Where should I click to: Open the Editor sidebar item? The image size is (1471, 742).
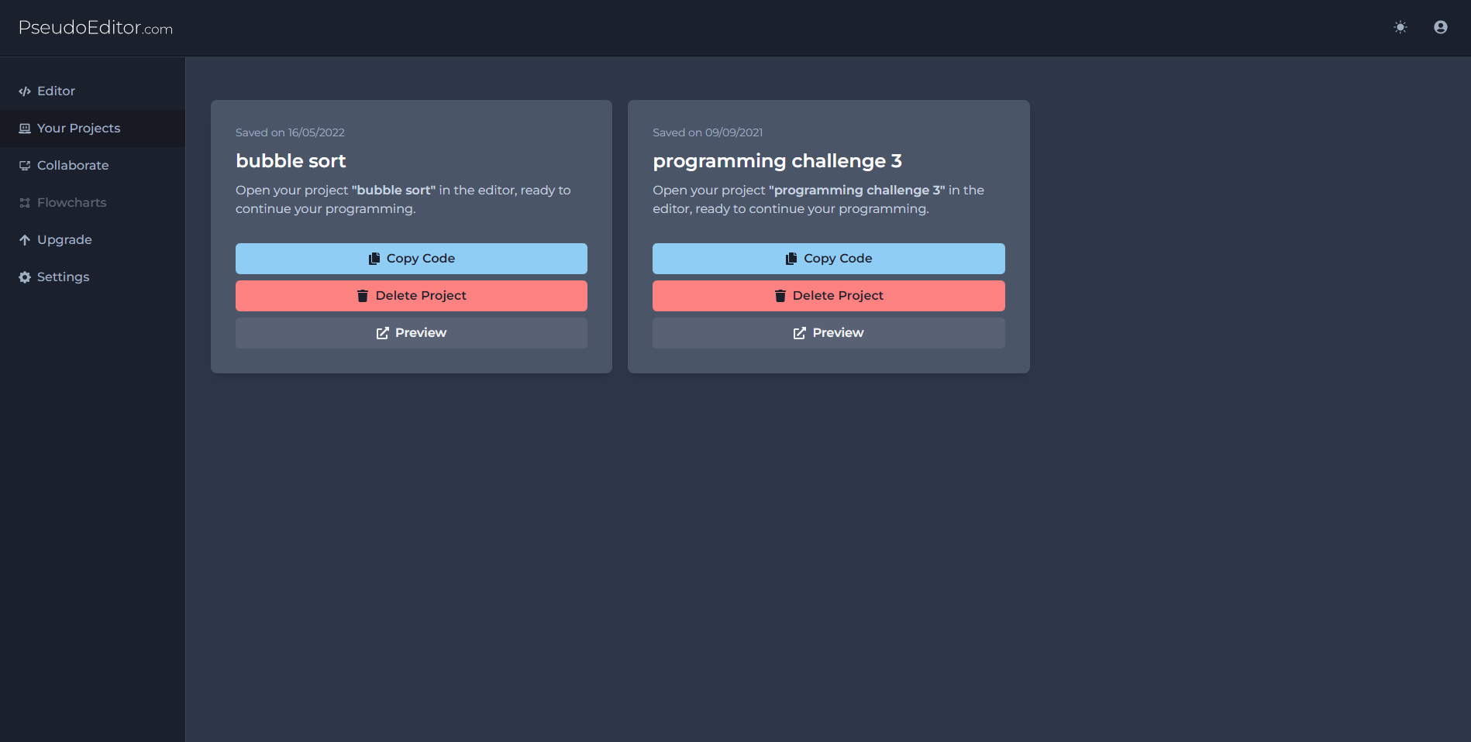[92, 91]
